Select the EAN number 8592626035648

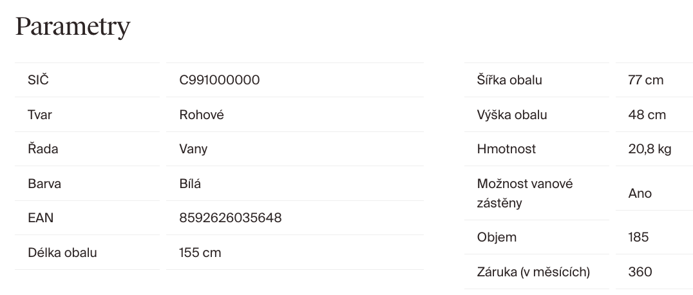click(x=231, y=218)
